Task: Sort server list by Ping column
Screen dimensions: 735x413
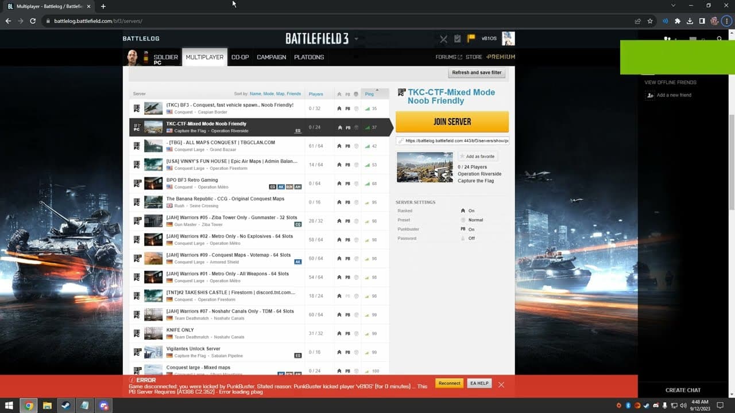Action: [x=369, y=93]
